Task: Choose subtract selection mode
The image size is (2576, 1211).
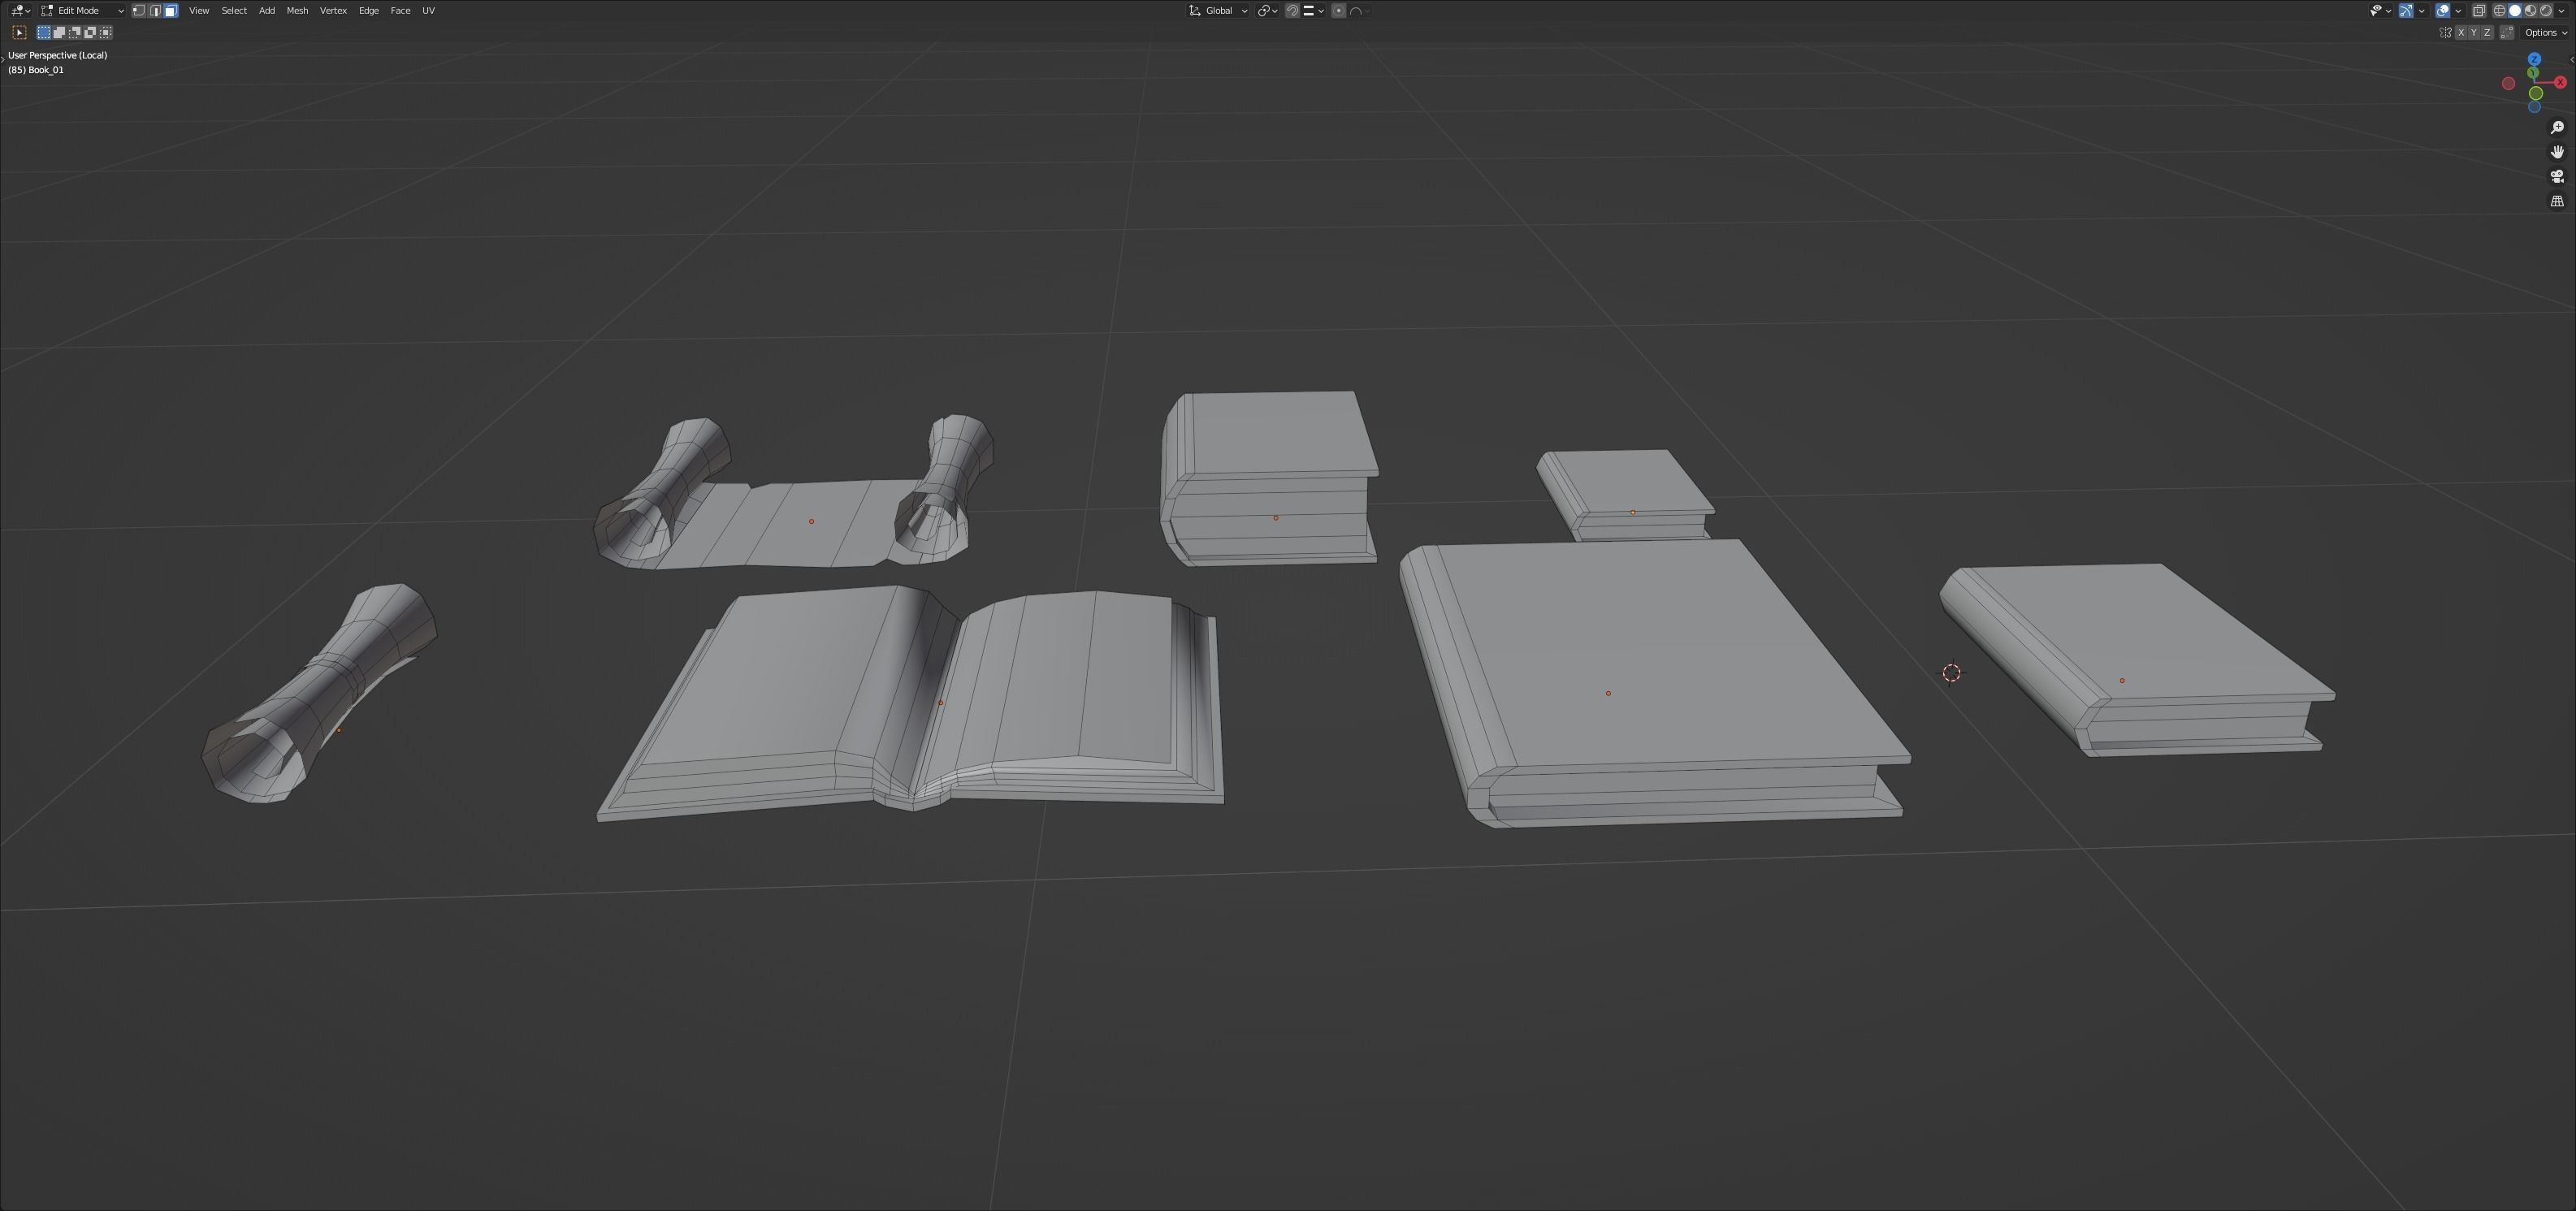Action: [x=75, y=32]
